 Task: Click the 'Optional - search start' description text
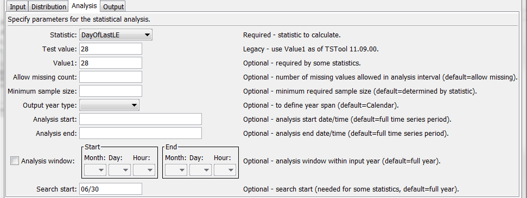coord(351,189)
